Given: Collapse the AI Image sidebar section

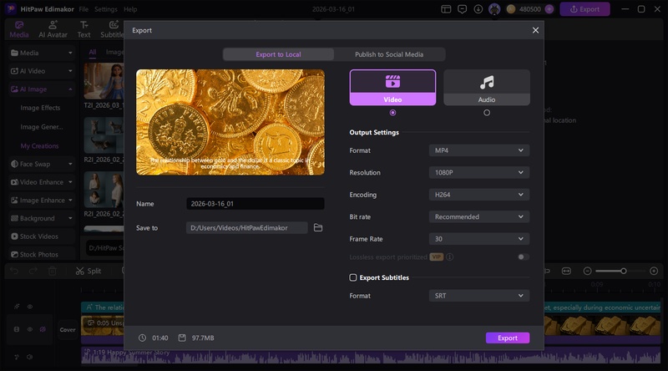Looking at the screenshot, I should point(42,89).
